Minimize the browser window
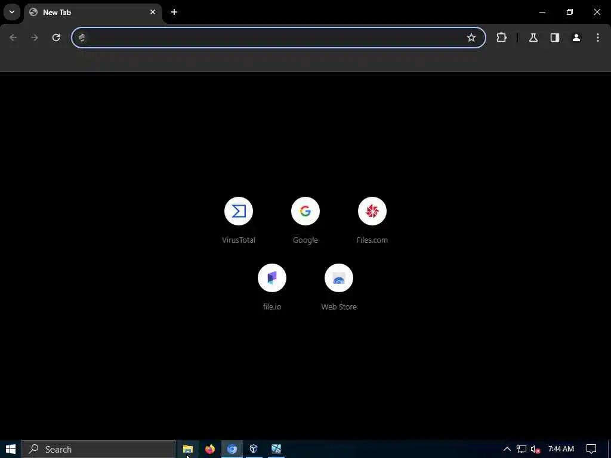This screenshot has height=458, width=611. click(x=542, y=12)
